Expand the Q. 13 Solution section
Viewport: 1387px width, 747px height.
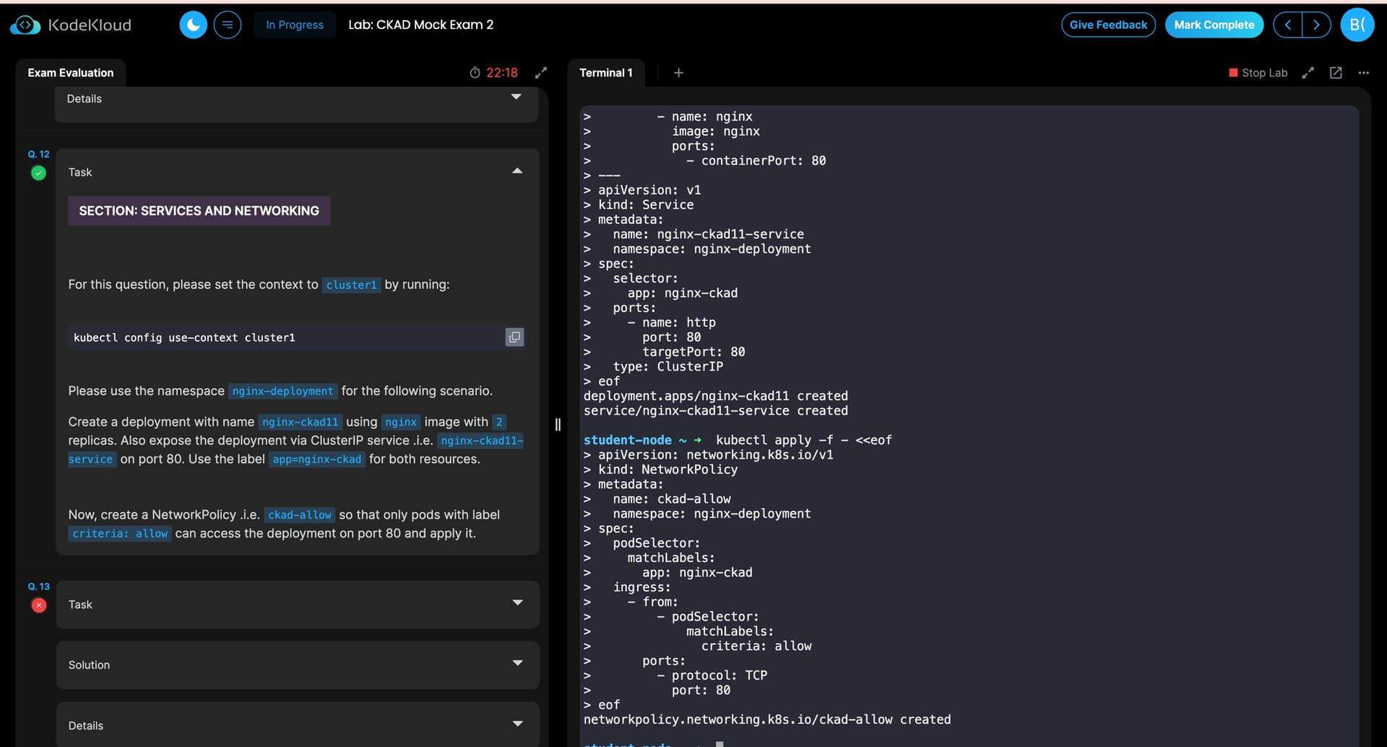pyautogui.click(x=517, y=664)
